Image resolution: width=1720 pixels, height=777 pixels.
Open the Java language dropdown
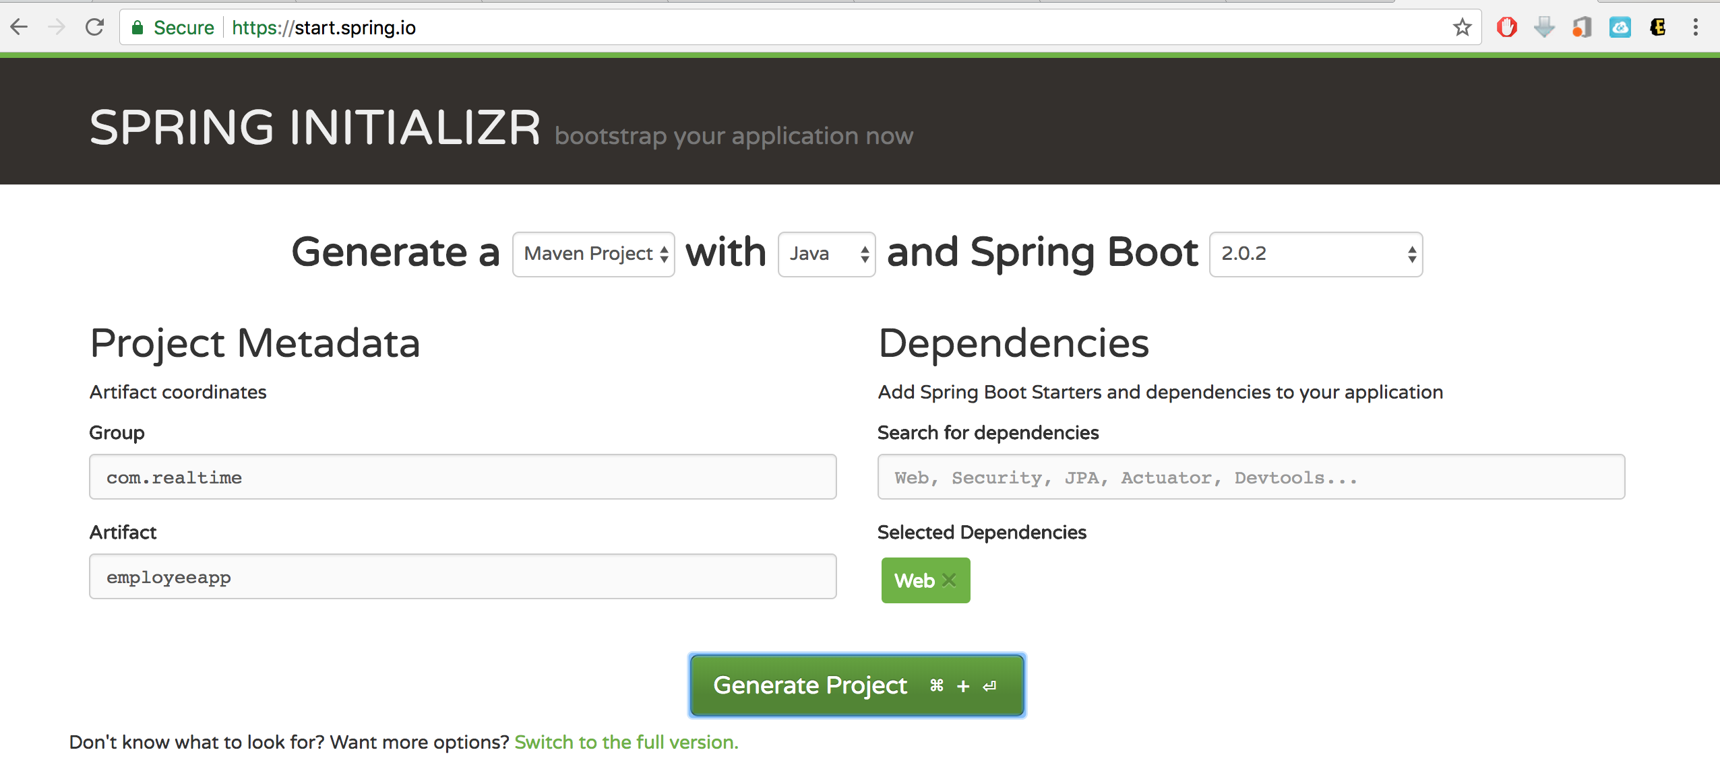pyautogui.click(x=826, y=255)
